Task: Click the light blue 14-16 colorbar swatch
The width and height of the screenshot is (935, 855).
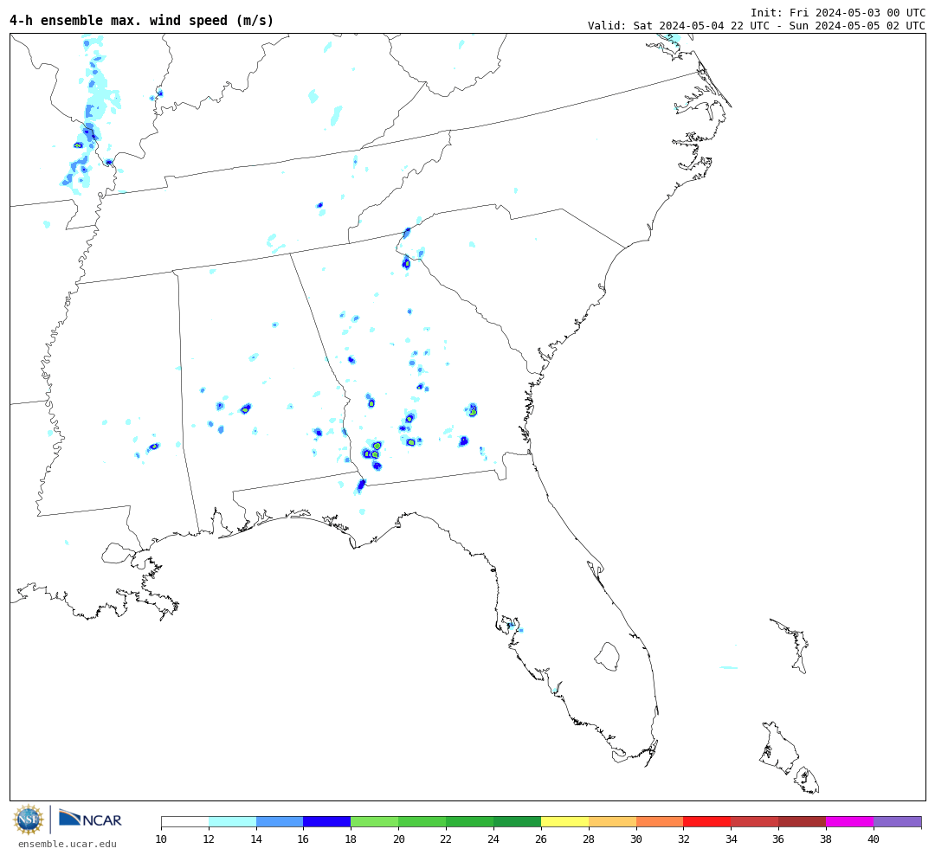Action: click(280, 821)
